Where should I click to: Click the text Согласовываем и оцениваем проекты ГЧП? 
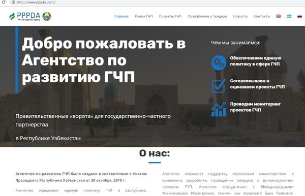click(257, 84)
